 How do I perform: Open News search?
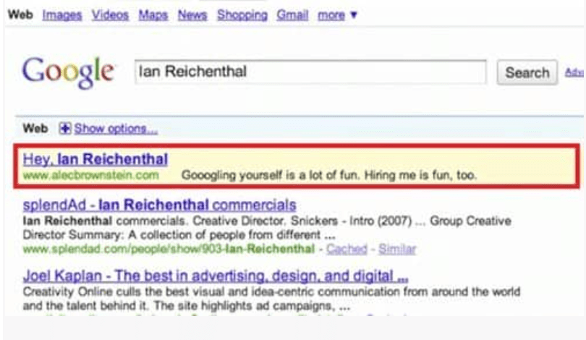[192, 15]
